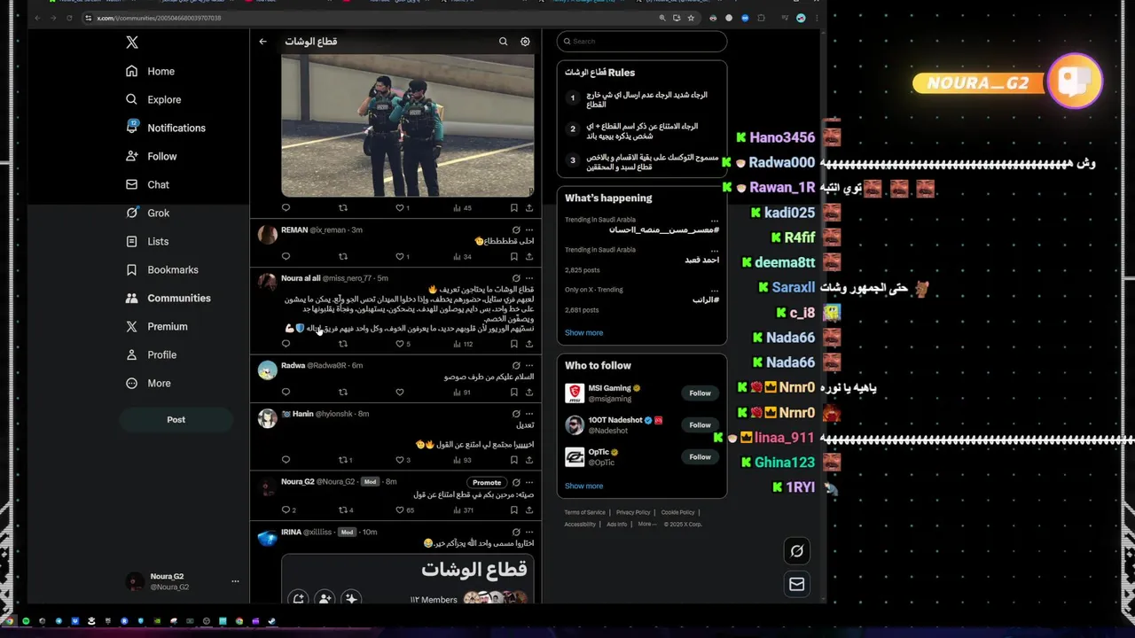Open Notifications in the sidebar
Screen dimensions: 1135x638
pos(165,128)
